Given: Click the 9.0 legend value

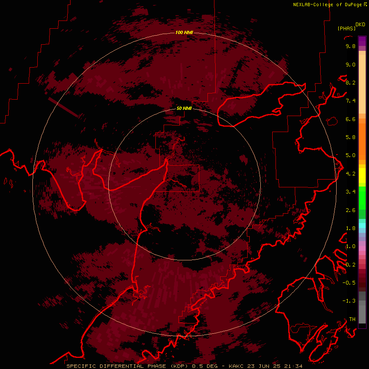Looking at the screenshot, I should tap(351, 64).
